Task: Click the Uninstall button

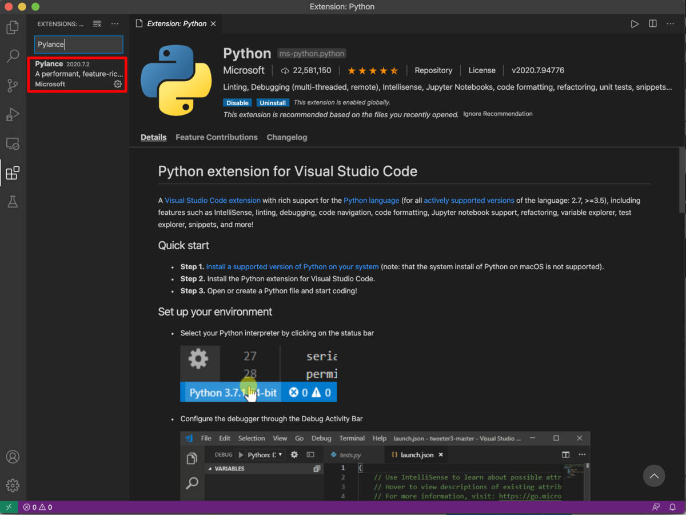Action: click(273, 103)
